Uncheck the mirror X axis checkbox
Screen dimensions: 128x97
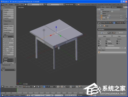tap(99, 41)
